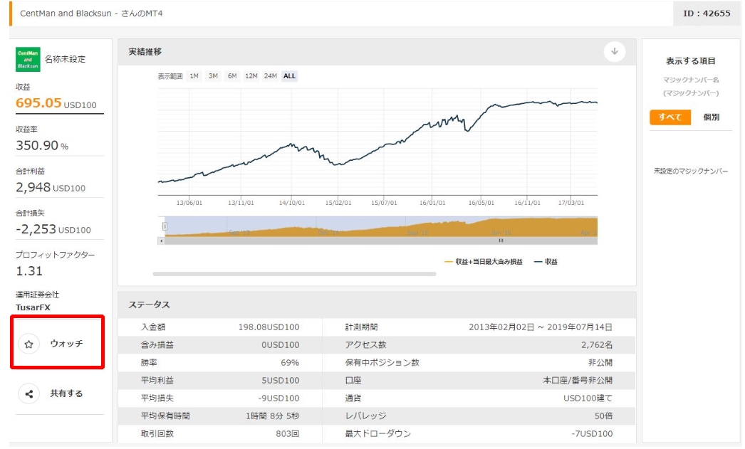Click the 803回 trade count value
The width and height of the screenshot is (745, 449).
point(288,434)
